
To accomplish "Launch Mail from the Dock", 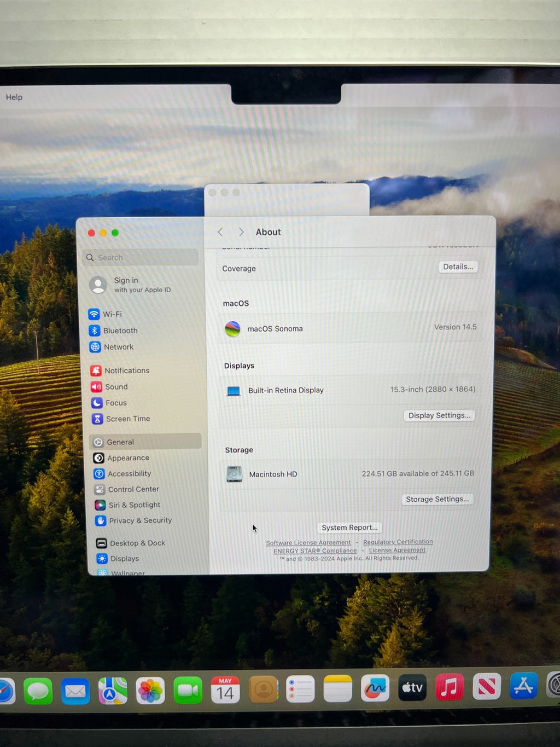I will [x=75, y=691].
